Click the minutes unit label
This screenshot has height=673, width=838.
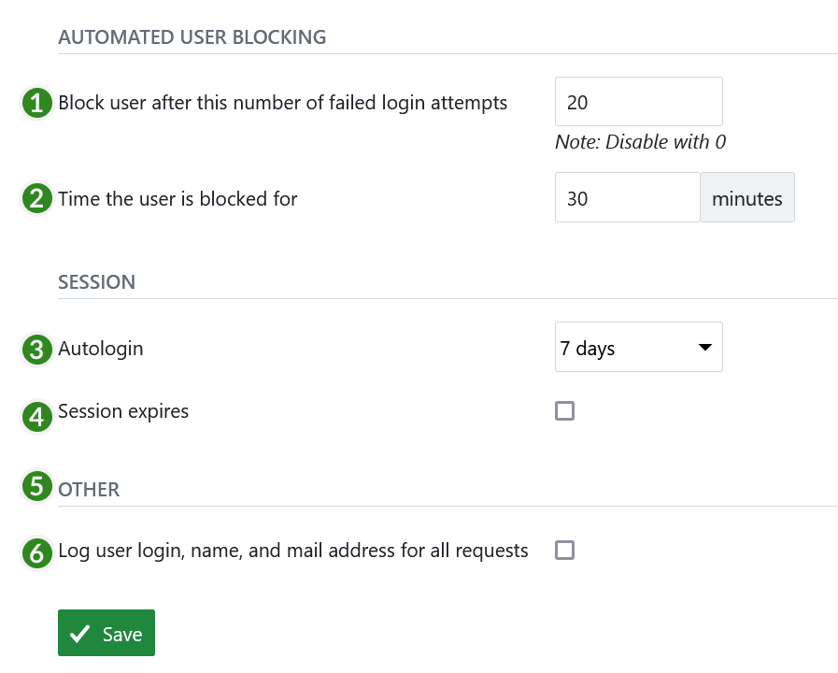(746, 198)
